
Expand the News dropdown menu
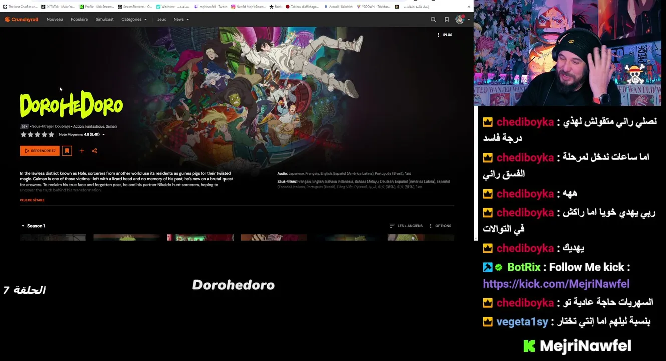[x=181, y=19]
